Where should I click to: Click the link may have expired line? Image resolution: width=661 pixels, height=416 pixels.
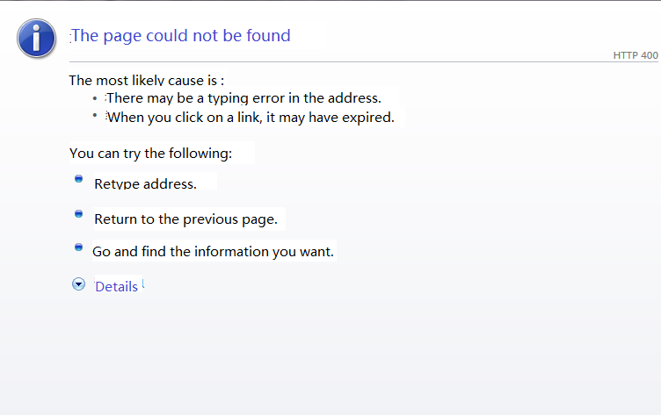click(x=251, y=117)
